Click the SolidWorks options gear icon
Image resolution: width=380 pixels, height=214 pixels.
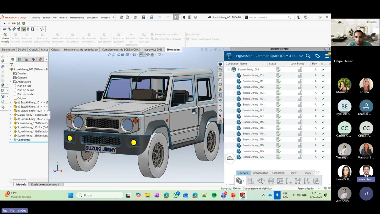(x=195, y=17)
